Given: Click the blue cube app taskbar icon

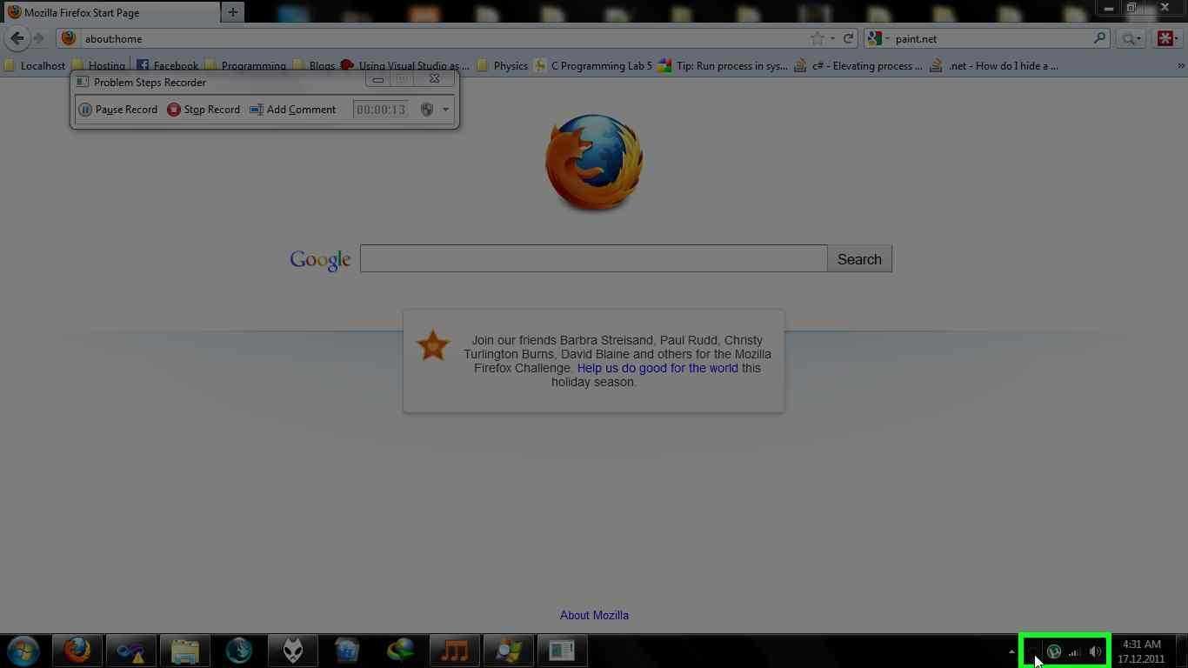Looking at the screenshot, I should pyautogui.click(x=347, y=651).
